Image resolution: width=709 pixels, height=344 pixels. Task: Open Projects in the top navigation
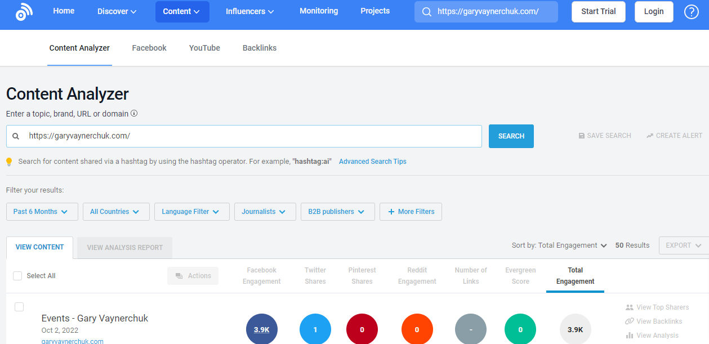click(375, 11)
